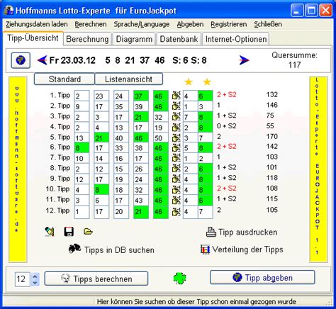Image resolution: width=336 pixels, height=309 pixels.
Task: Click the lucky-charm icon in 8. Tipp row
Action: (176, 169)
